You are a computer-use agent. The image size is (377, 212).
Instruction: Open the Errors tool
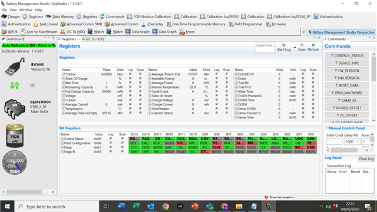coord(187,31)
